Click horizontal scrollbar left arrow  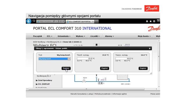[27, 89]
